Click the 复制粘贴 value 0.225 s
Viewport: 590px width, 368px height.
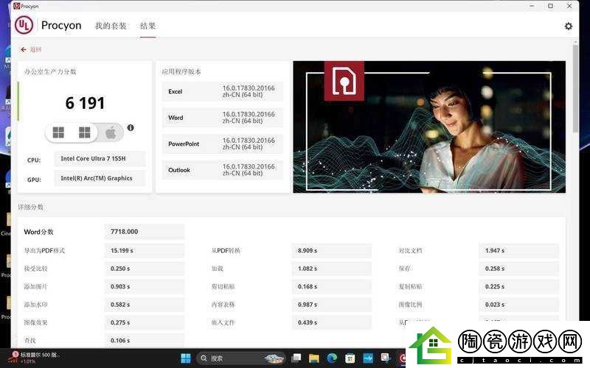(519, 286)
